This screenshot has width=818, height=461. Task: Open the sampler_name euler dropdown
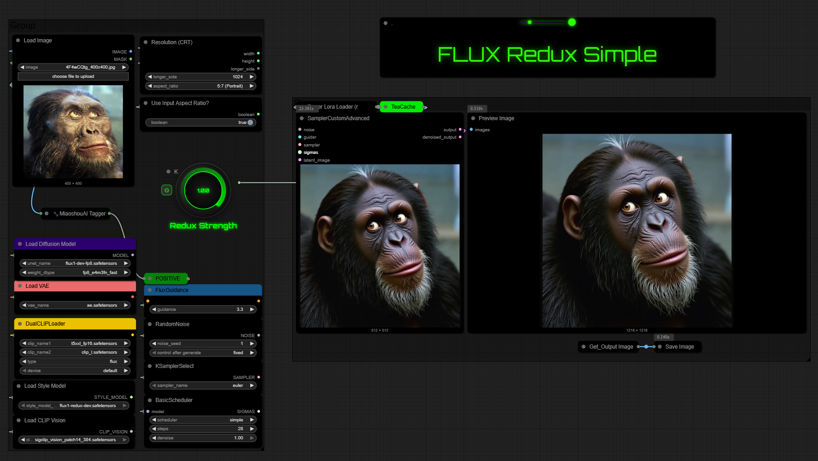tap(203, 385)
